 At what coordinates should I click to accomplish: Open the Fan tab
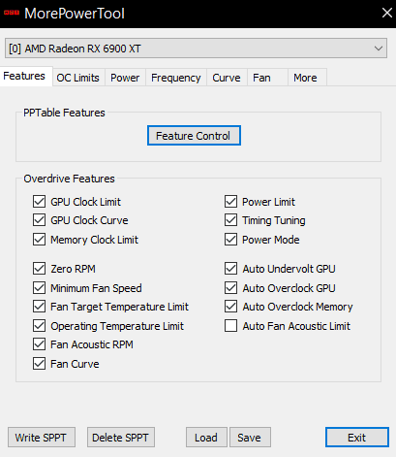pos(261,78)
